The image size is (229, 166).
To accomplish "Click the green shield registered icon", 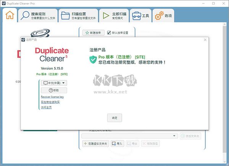I will point(93,59).
